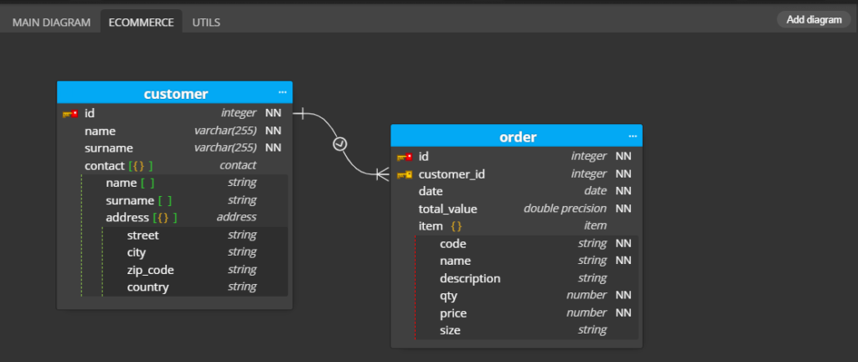Select the 'code' field in item
Screen dimensions: 858x362
tap(453, 244)
